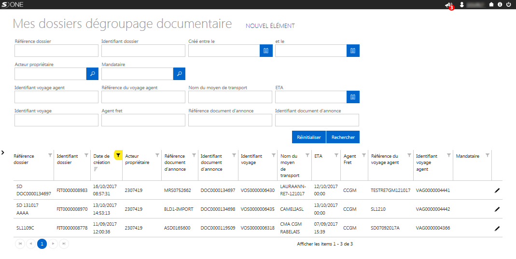Filter Référence document d'annonce column
This screenshot has height=259, width=516.
[x=194, y=155]
